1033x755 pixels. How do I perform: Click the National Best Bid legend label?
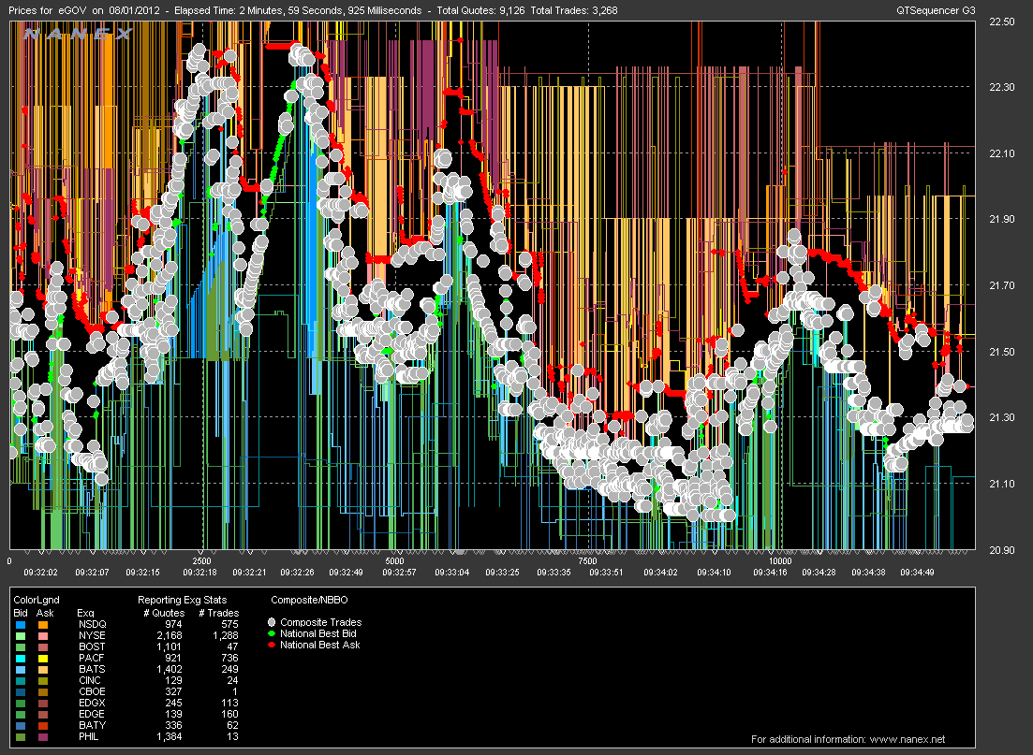(318, 633)
